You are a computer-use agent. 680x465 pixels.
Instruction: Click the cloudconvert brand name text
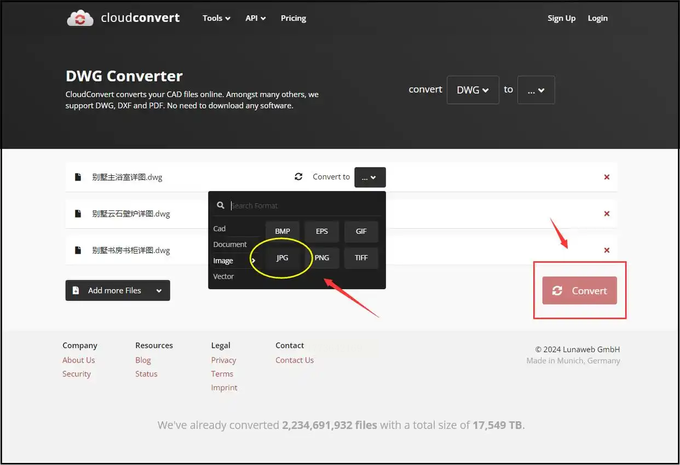[x=140, y=18]
